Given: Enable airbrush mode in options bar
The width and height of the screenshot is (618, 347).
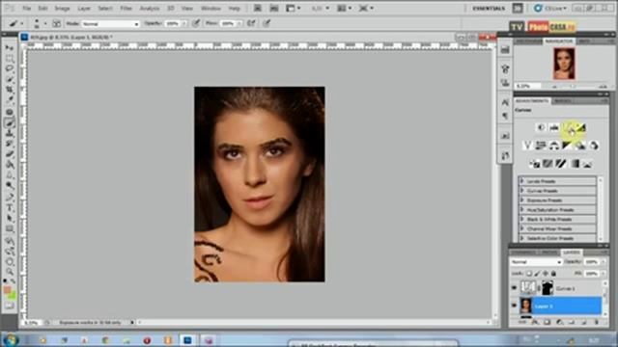Looking at the screenshot, I should point(251,23).
